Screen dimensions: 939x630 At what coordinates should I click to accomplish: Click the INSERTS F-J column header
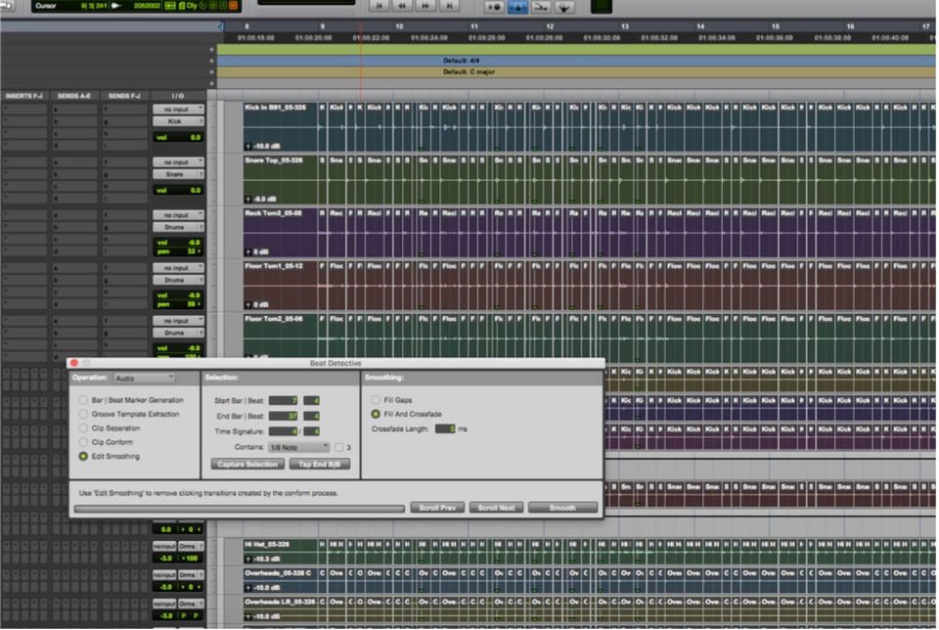(23, 96)
